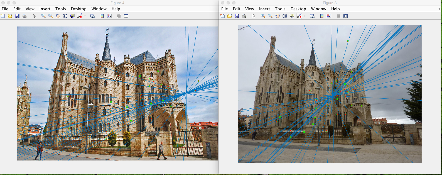Open Tools menu in Figure 4
Image resolution: width=442 pixels, height=175 pixels.
tap(60, 9)
